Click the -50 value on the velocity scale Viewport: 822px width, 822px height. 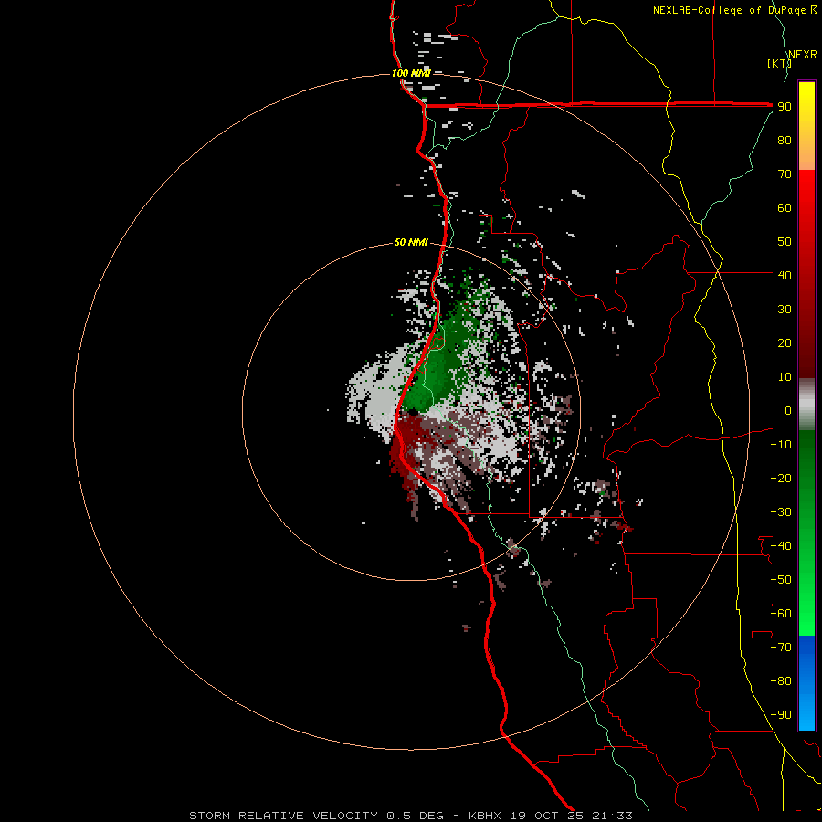coord(781,580)
